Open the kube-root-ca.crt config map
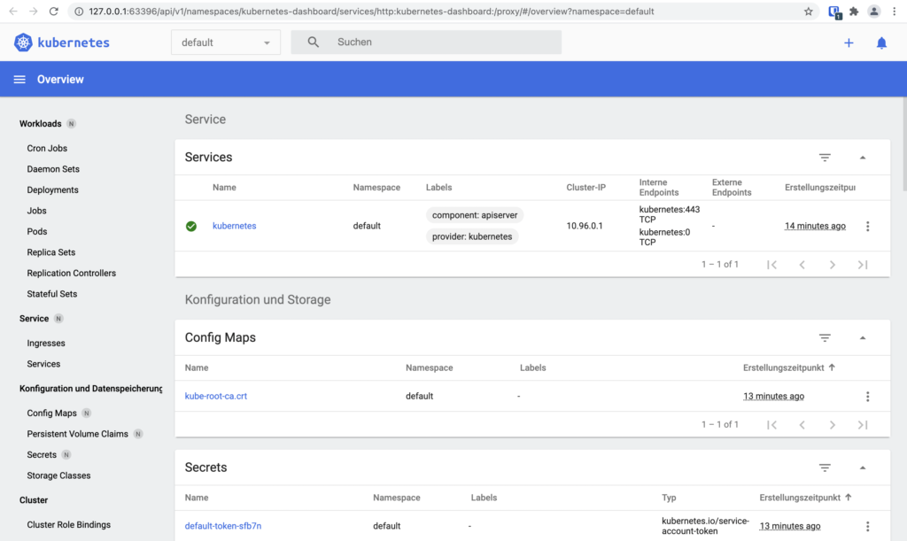 216,397
